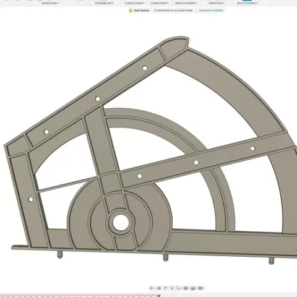Open the SELECCIONAR dropdown menu
Screen dimensions: 297x297
click(247, 3)
